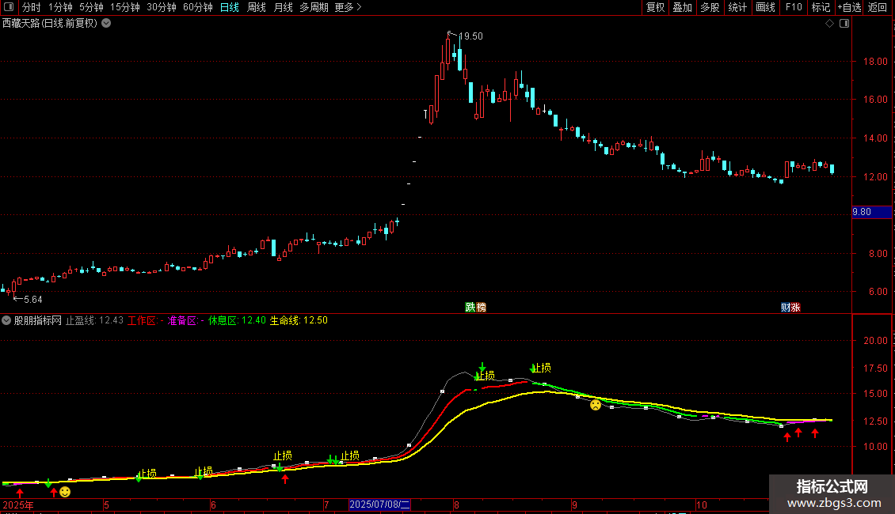Switch to 周线 weekly chart
Image resolution: width=895 pixels, height=514 pixels.
[x=257, y=7]
